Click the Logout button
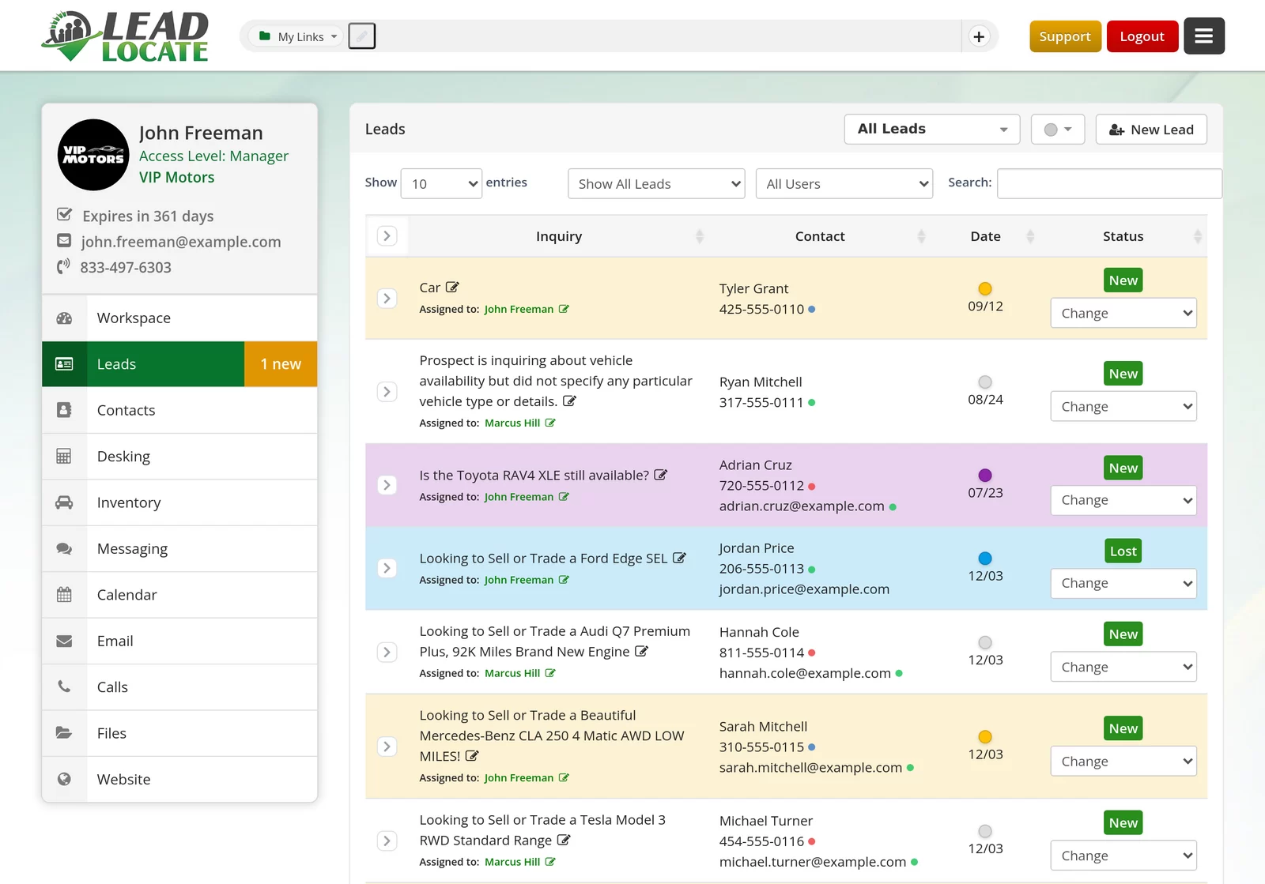The height and width of the screenshot is (884, 1265). [x=1142, y=36]
